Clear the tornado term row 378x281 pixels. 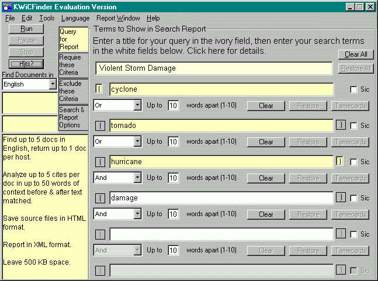[x=266, y=142]
